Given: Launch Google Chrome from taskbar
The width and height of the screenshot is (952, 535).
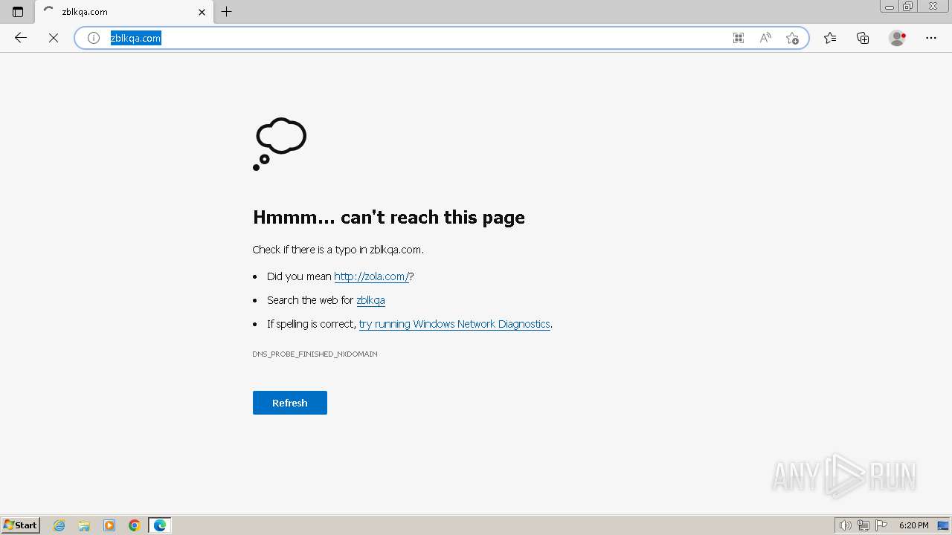Looking at the screenshot, I should pyautogui.click(x=135, y=525).
